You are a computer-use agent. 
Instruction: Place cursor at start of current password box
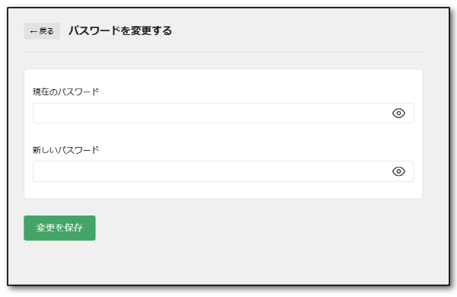38,113
